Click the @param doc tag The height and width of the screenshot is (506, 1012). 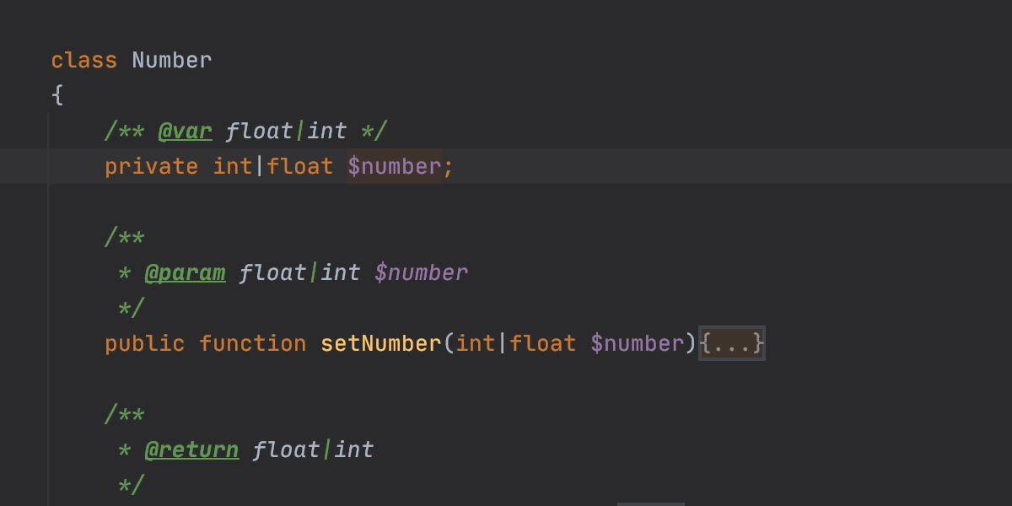tap(185, 272)
